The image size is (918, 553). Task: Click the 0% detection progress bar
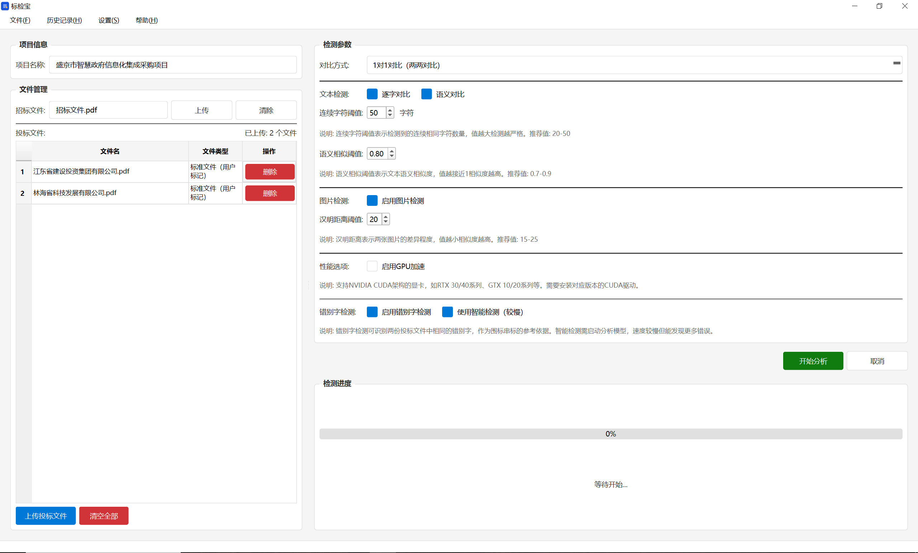pyautogui.click(x=610, y=434)
